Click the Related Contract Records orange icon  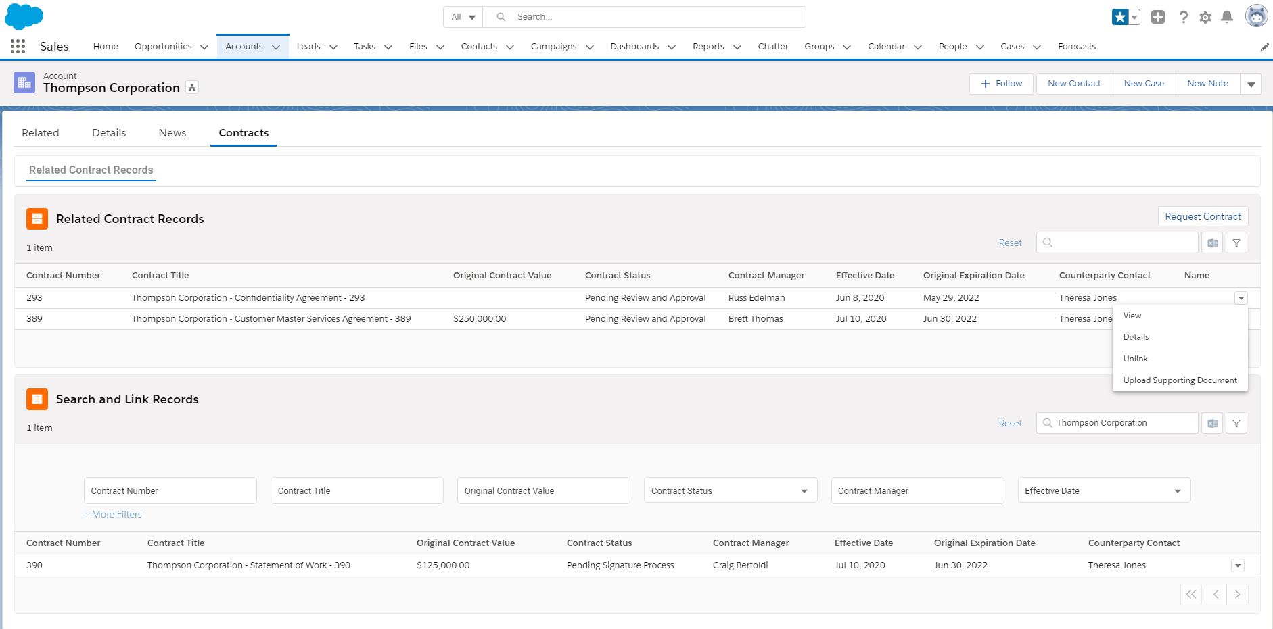coord(37,218)
